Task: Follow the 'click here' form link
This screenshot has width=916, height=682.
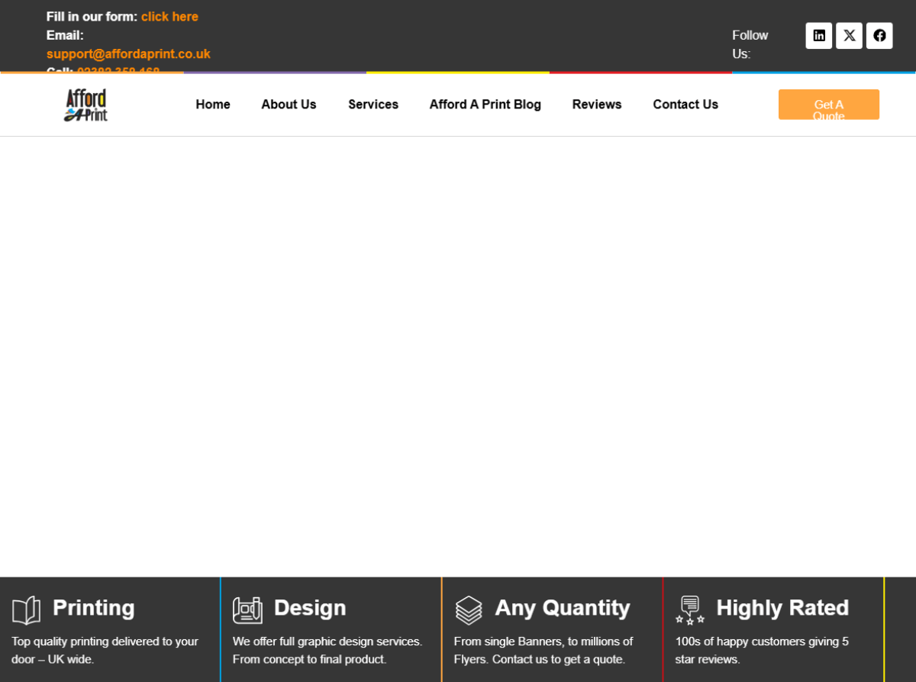Action: (x=169, y=17)
